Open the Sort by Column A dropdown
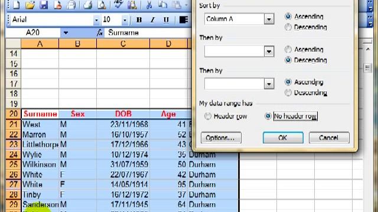Viewport: 378px width, 212px height. pyautogui.click(x=269, y=19)
